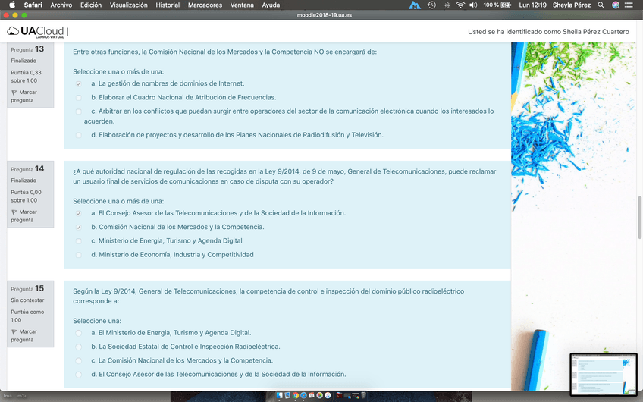Tick checkbox c. Ministerio de Energía, Turismo
643x402 pixels.
[x=79, y=241]
